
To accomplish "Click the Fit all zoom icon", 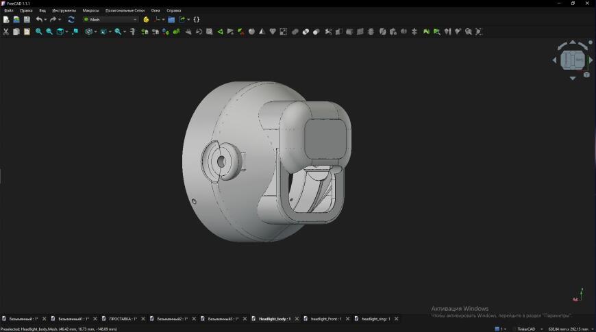I will tap(39, 31).
